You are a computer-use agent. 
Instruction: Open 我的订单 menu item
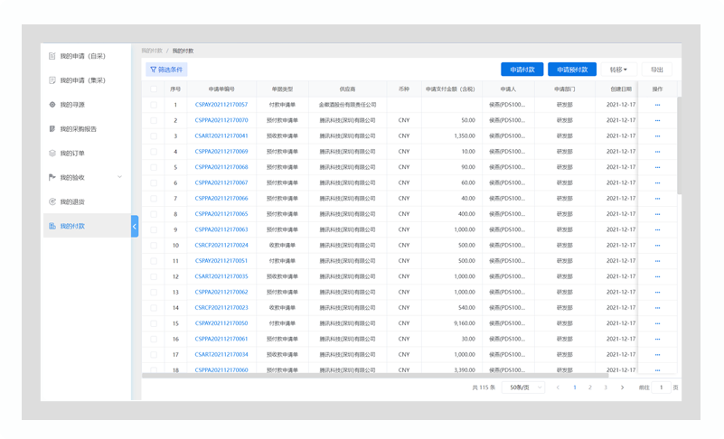[88, 154]
